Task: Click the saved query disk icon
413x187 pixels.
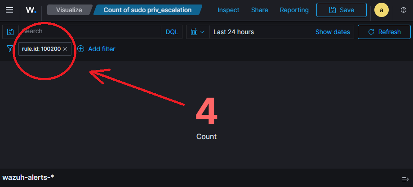Action: coord(10,32)
